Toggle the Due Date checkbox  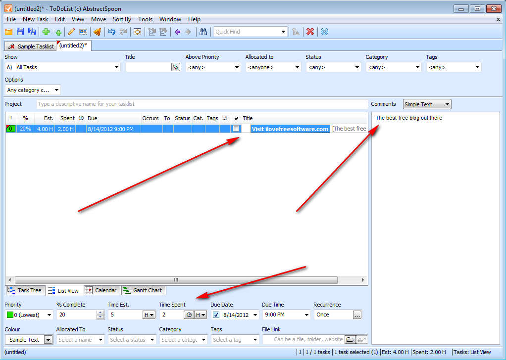216,315
